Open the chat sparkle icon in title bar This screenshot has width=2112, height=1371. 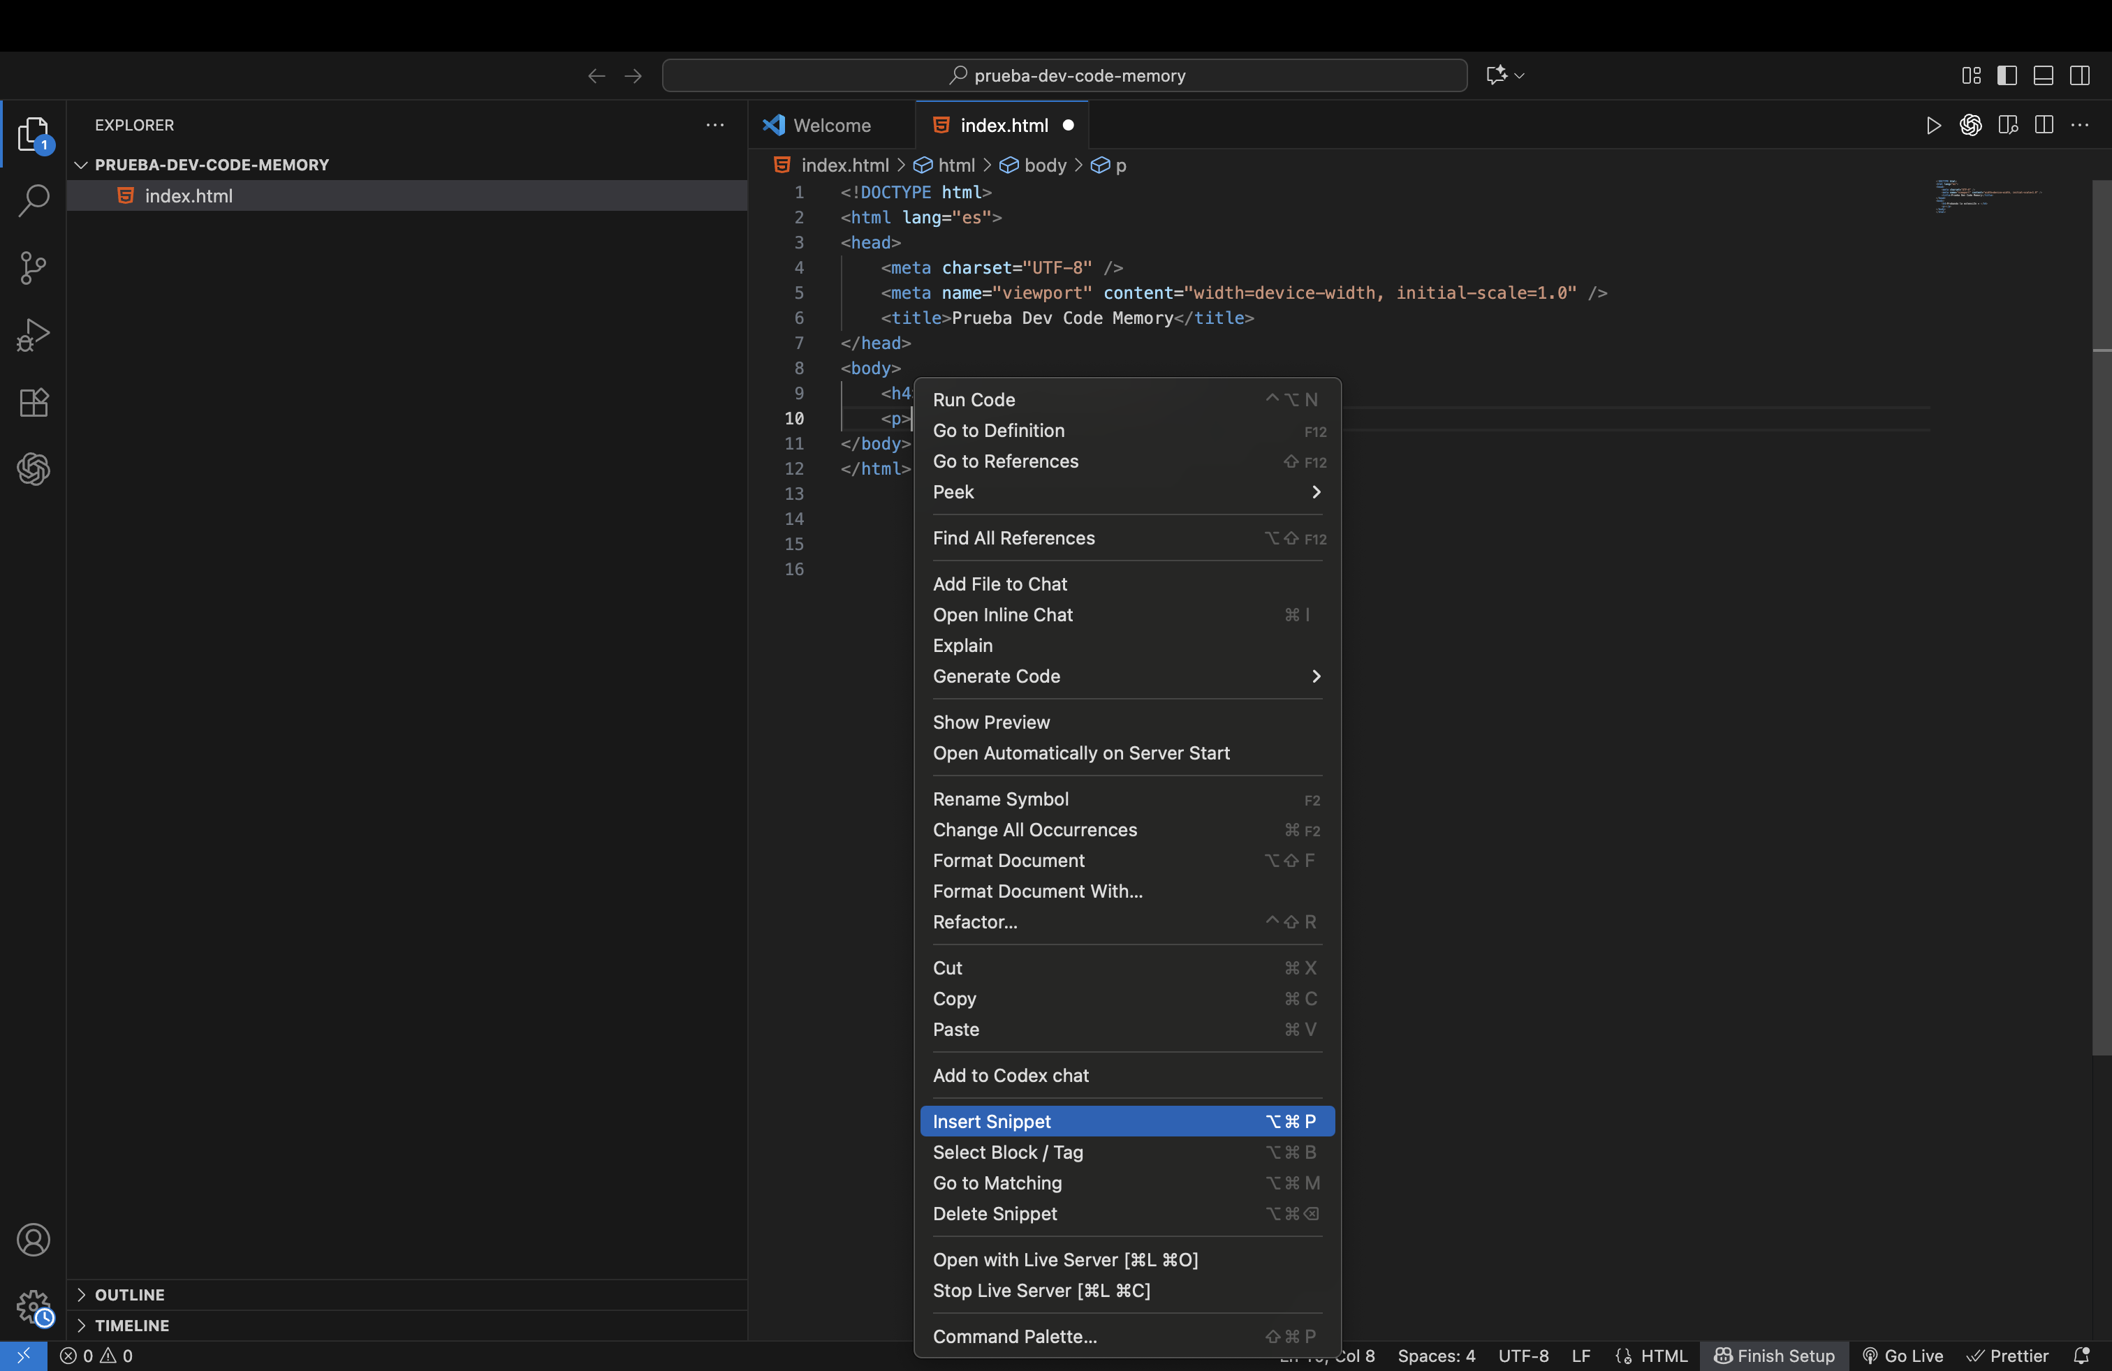click(x=1496, y=75)
